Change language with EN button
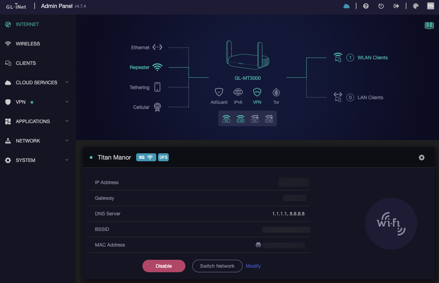The width and height of the screenshot is (439, 283). click(x=431, y=6)
